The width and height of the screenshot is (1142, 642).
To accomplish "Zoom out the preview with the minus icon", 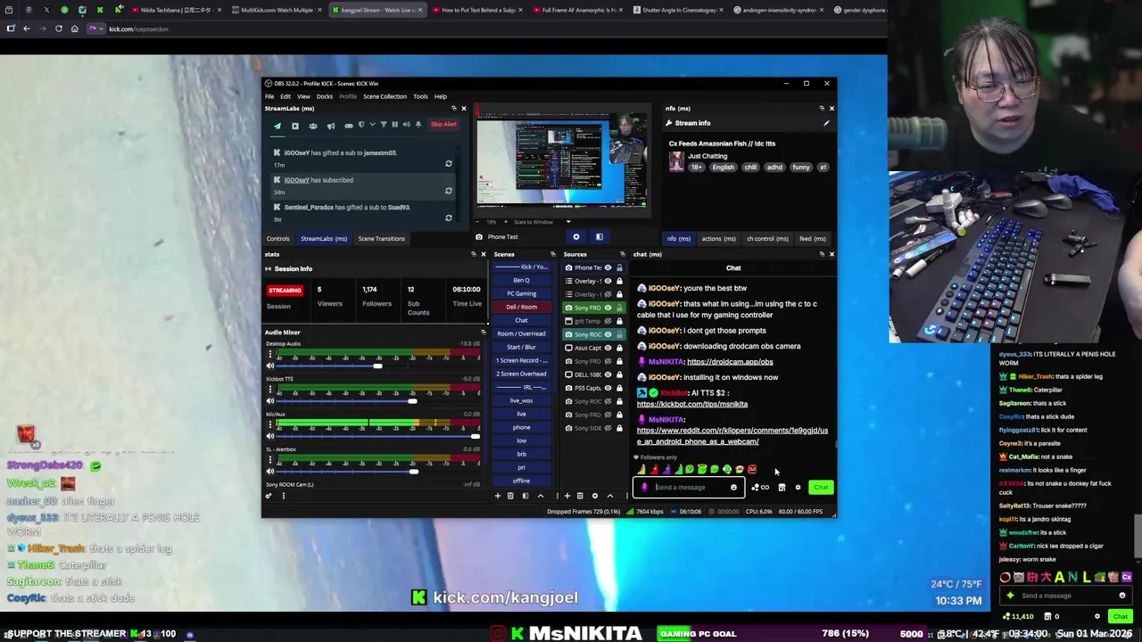I will click(477, 222).
